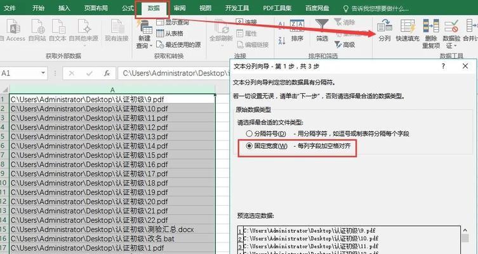
Task: Click 从表格 in the ribbon
Action: [x=169, y=33]
